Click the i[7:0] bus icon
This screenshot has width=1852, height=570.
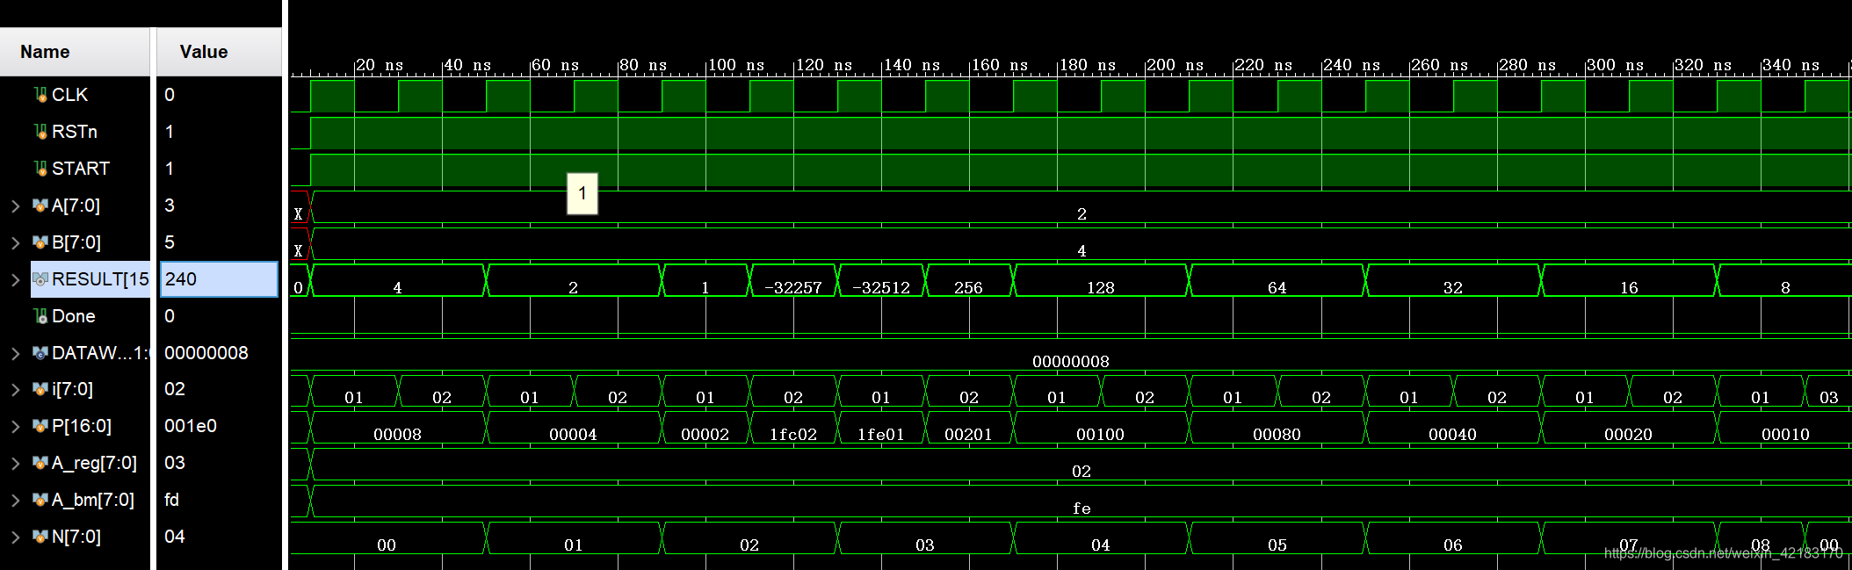[x=40, y=389]
